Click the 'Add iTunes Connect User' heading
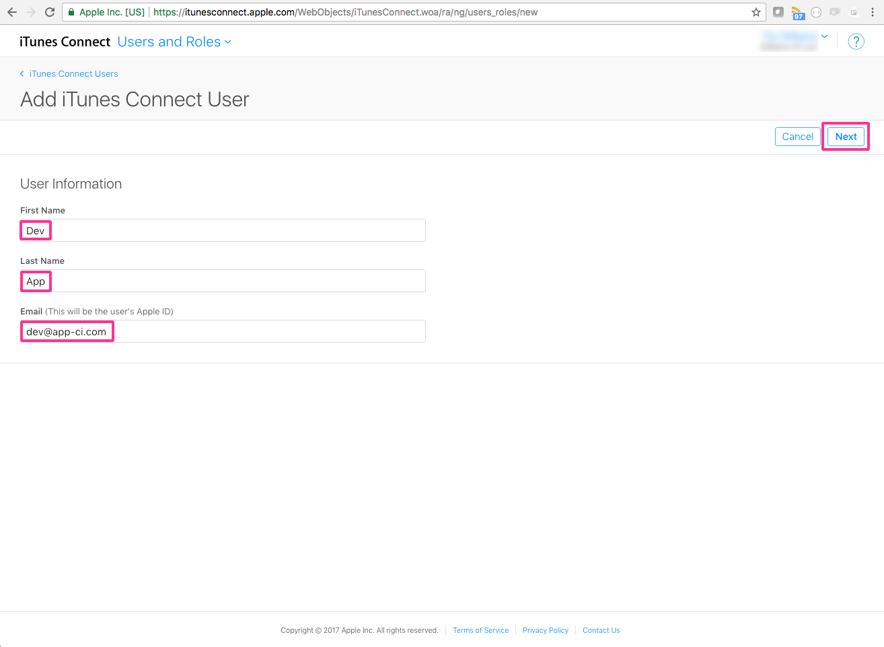Image resolution: width=884 pixels, height=647 pixels. [x=135, y=100]
